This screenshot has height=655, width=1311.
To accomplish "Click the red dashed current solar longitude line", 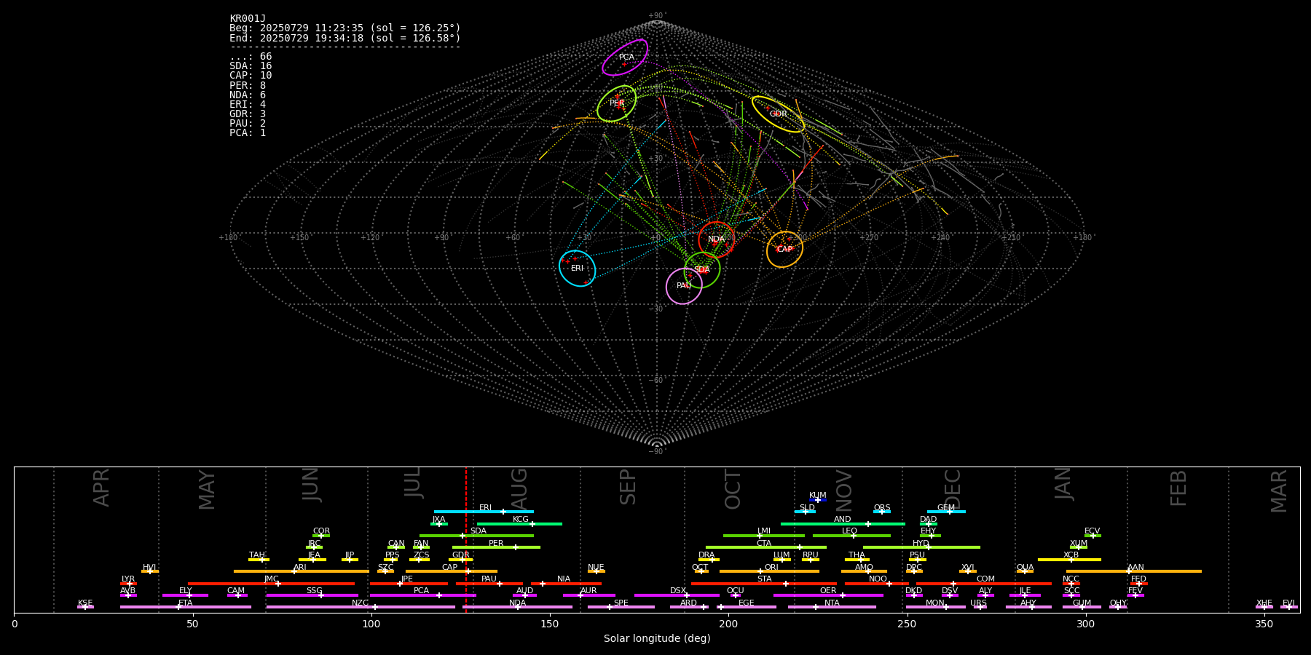I will tap(466, 539).
